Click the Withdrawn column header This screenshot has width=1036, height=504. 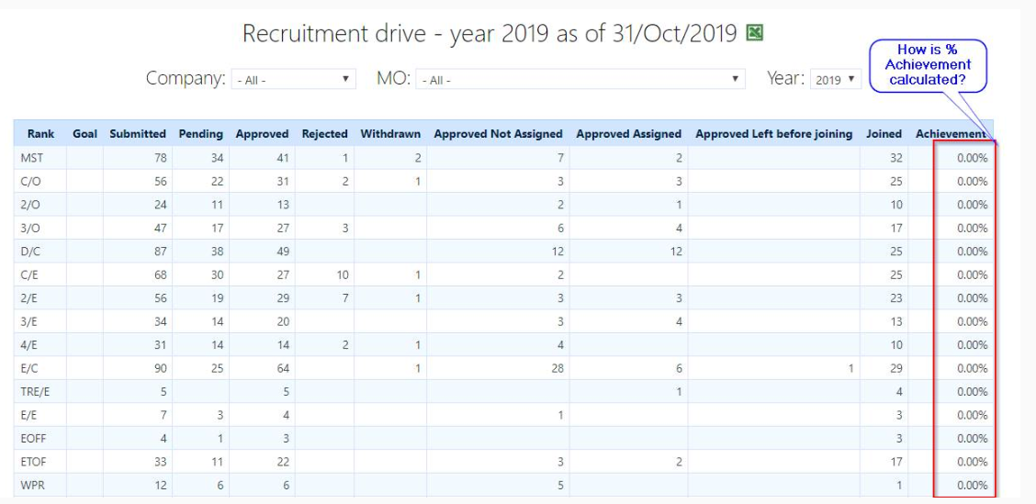(390, 133)
